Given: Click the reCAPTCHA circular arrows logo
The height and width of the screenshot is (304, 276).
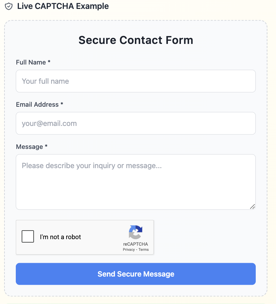Looking at the screenshot, I should [x=136, y=232].
